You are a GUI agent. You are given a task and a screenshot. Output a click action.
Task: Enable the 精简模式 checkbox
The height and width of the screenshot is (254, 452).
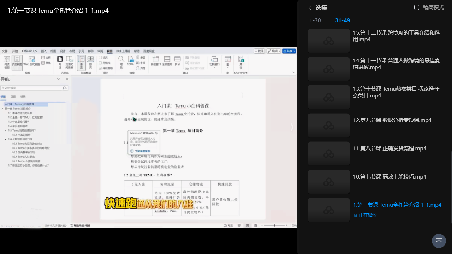tap(417, 7)
